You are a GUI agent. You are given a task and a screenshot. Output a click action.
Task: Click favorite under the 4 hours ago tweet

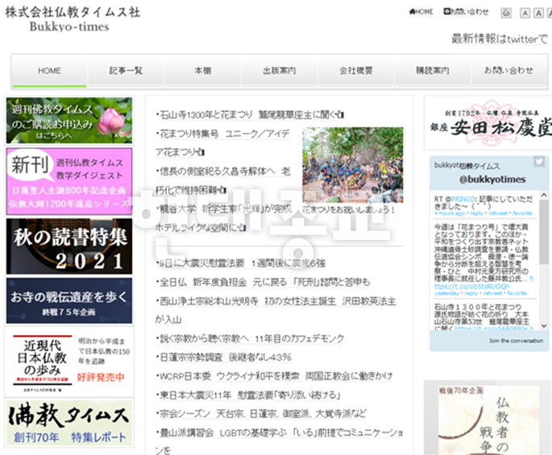click(x=522, y=213)
